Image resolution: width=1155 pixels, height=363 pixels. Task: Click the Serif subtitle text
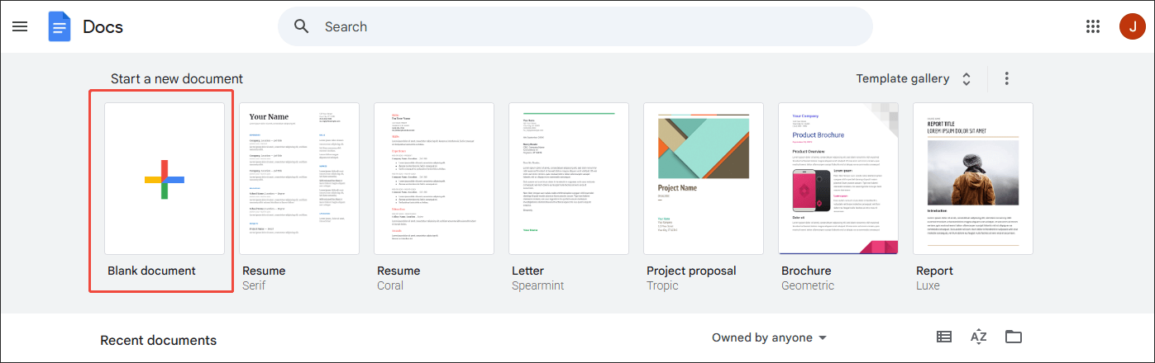[x=255, y=285]
